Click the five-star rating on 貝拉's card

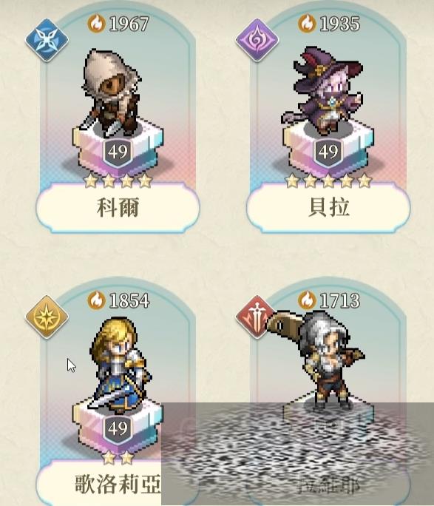tap(328, 181)
